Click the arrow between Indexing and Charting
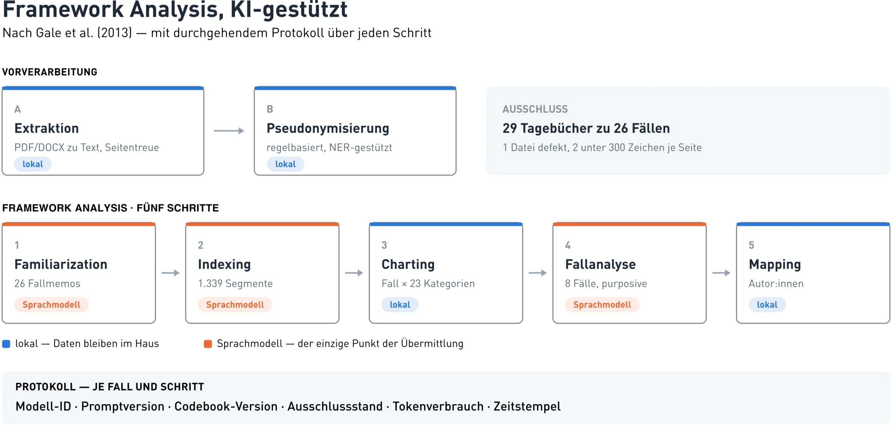The width and height of the screenshot is (892, 433). [354, 273]
